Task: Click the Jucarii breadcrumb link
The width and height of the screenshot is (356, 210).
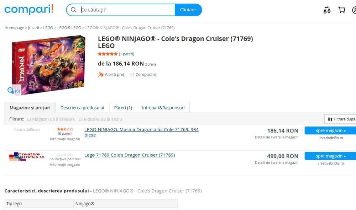Action: click(33, 28)
